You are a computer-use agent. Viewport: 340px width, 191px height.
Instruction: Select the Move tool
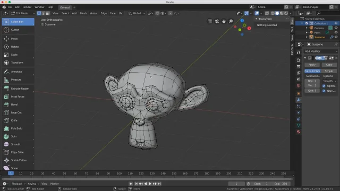pos(18,39)
